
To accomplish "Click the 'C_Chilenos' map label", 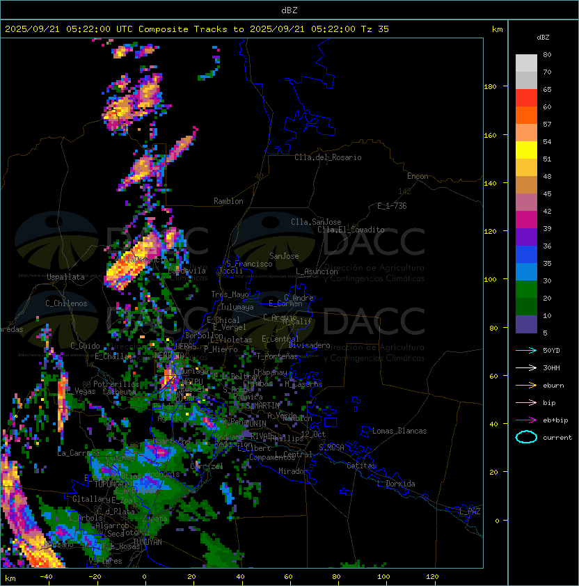I will [x=66, y=303].
